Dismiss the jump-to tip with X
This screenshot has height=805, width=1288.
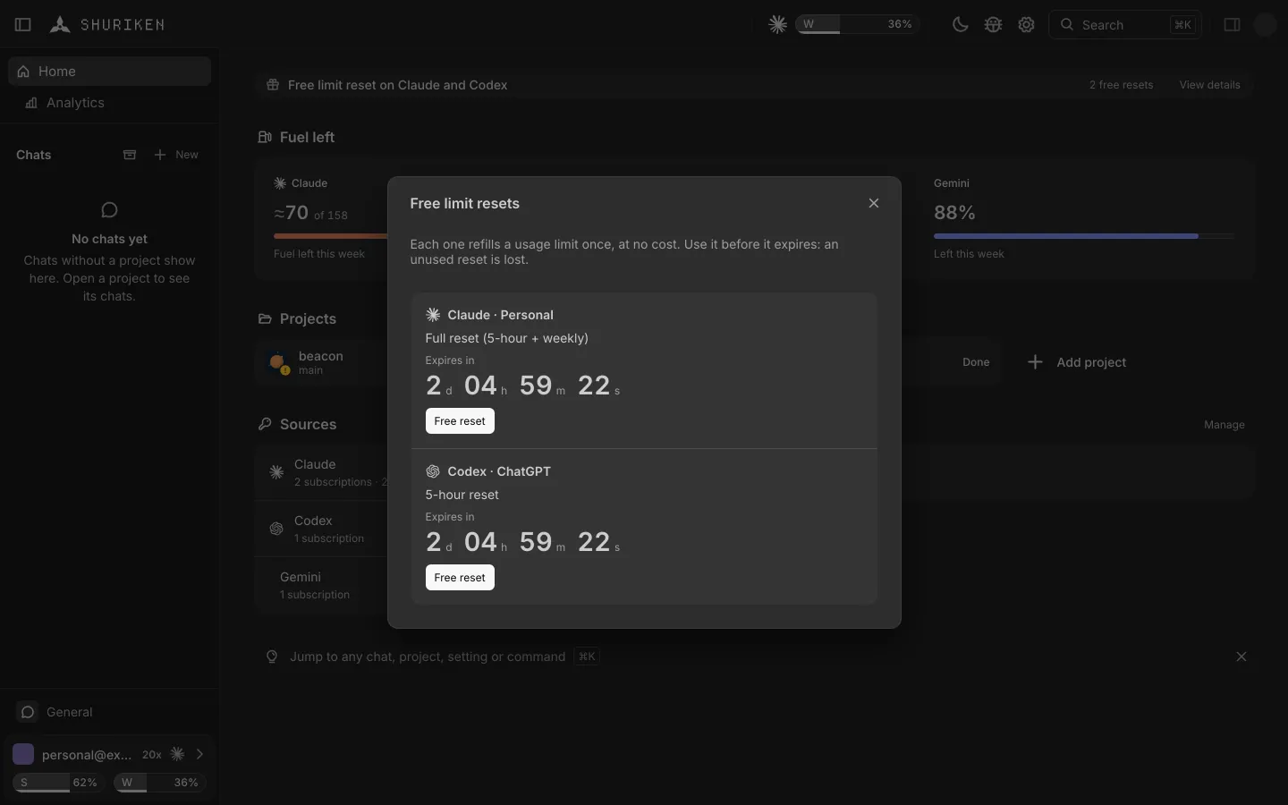coord(1241,657)
